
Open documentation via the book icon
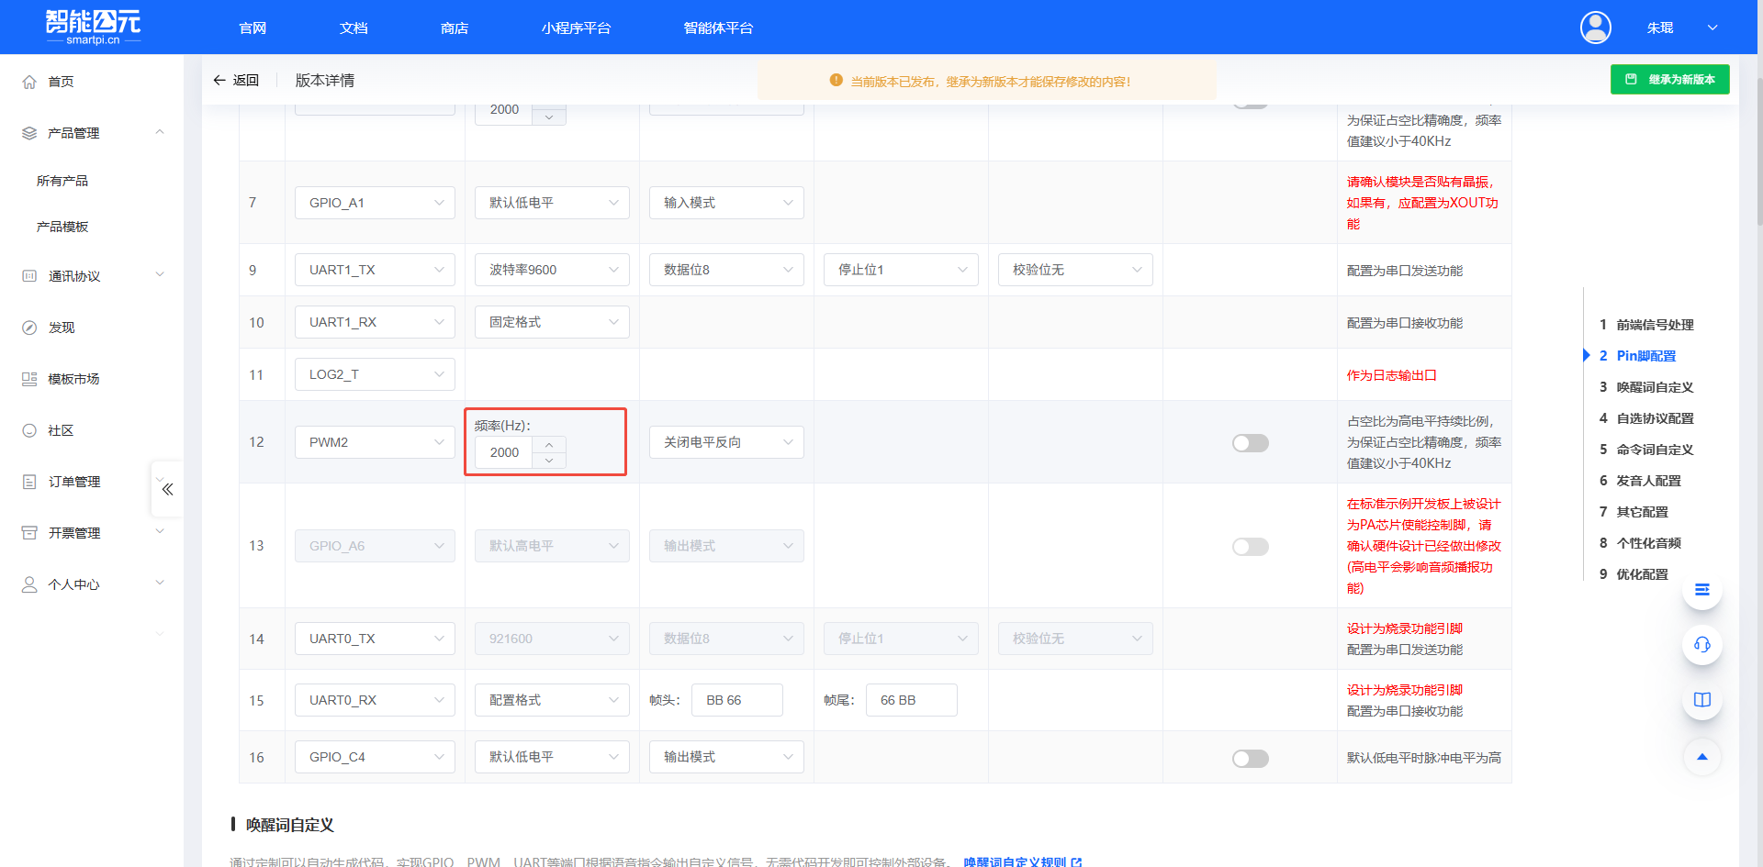tap(1701, 699)
